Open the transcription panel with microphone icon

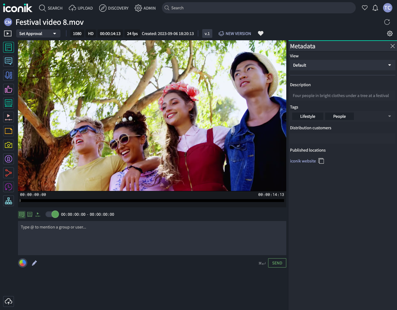[x=8, y=75]
